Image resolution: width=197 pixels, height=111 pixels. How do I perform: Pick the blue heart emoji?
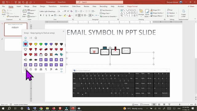46,44
